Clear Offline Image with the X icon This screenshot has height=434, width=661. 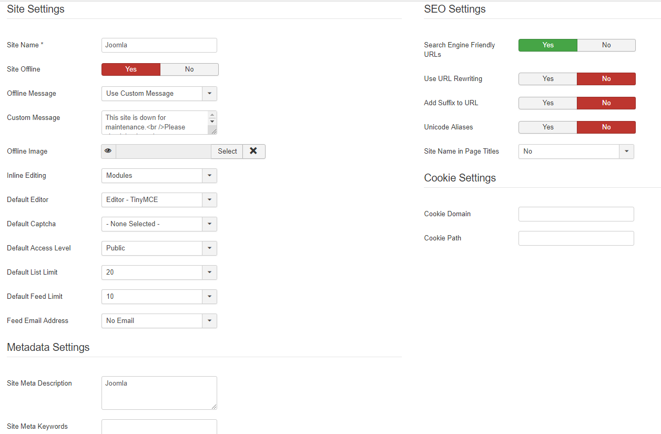click(x=253, y=152)
